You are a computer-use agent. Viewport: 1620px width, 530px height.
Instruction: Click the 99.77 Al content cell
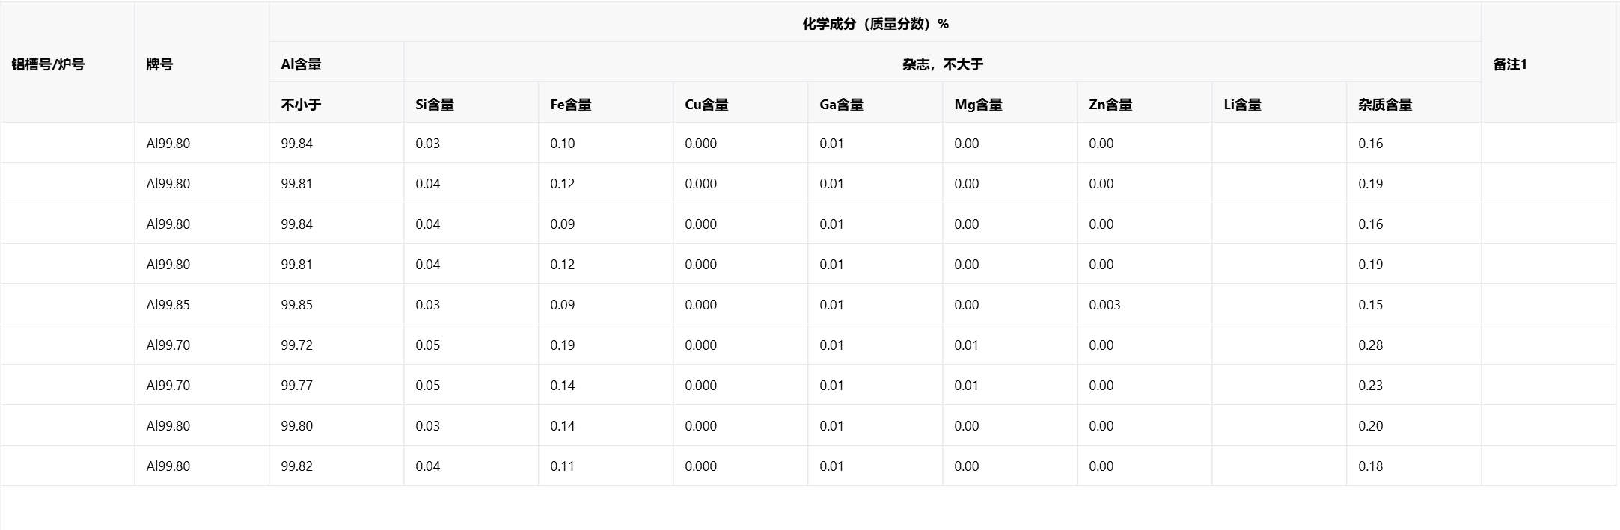297,386
